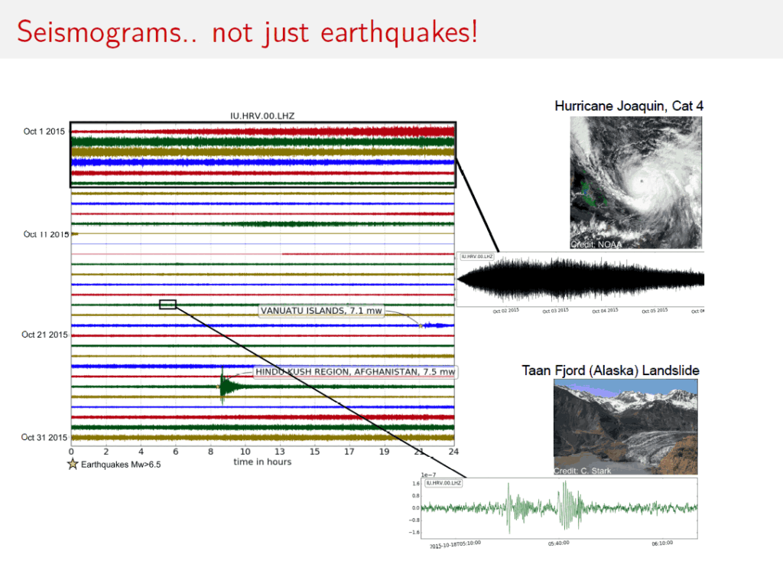Screen dimensions: 783x571
Task: Click the '2015-10-18T05:10:00' time label
Action: [x=456, y=544]
